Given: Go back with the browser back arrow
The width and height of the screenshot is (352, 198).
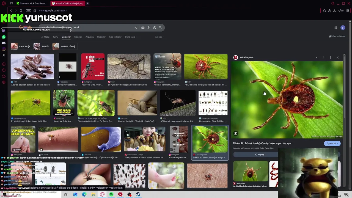Looking at the screenshot, I should coord(11,10).
